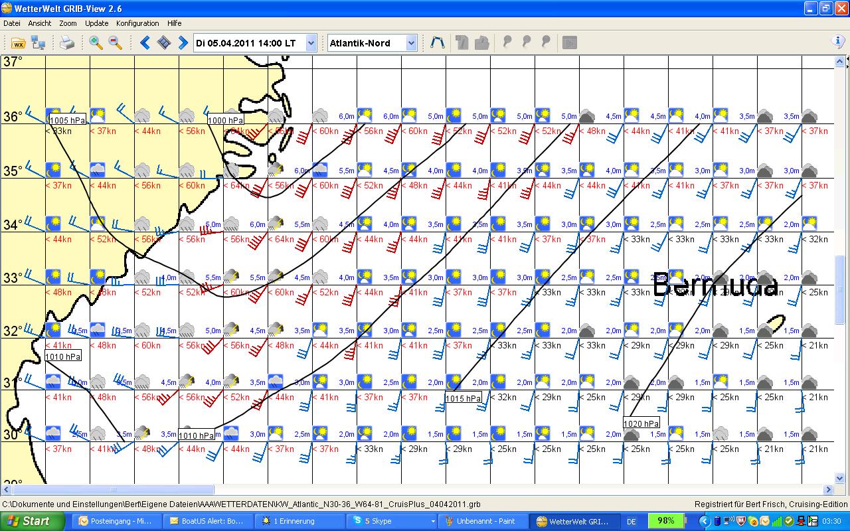Zoom in with the plus magnifier

96,43
